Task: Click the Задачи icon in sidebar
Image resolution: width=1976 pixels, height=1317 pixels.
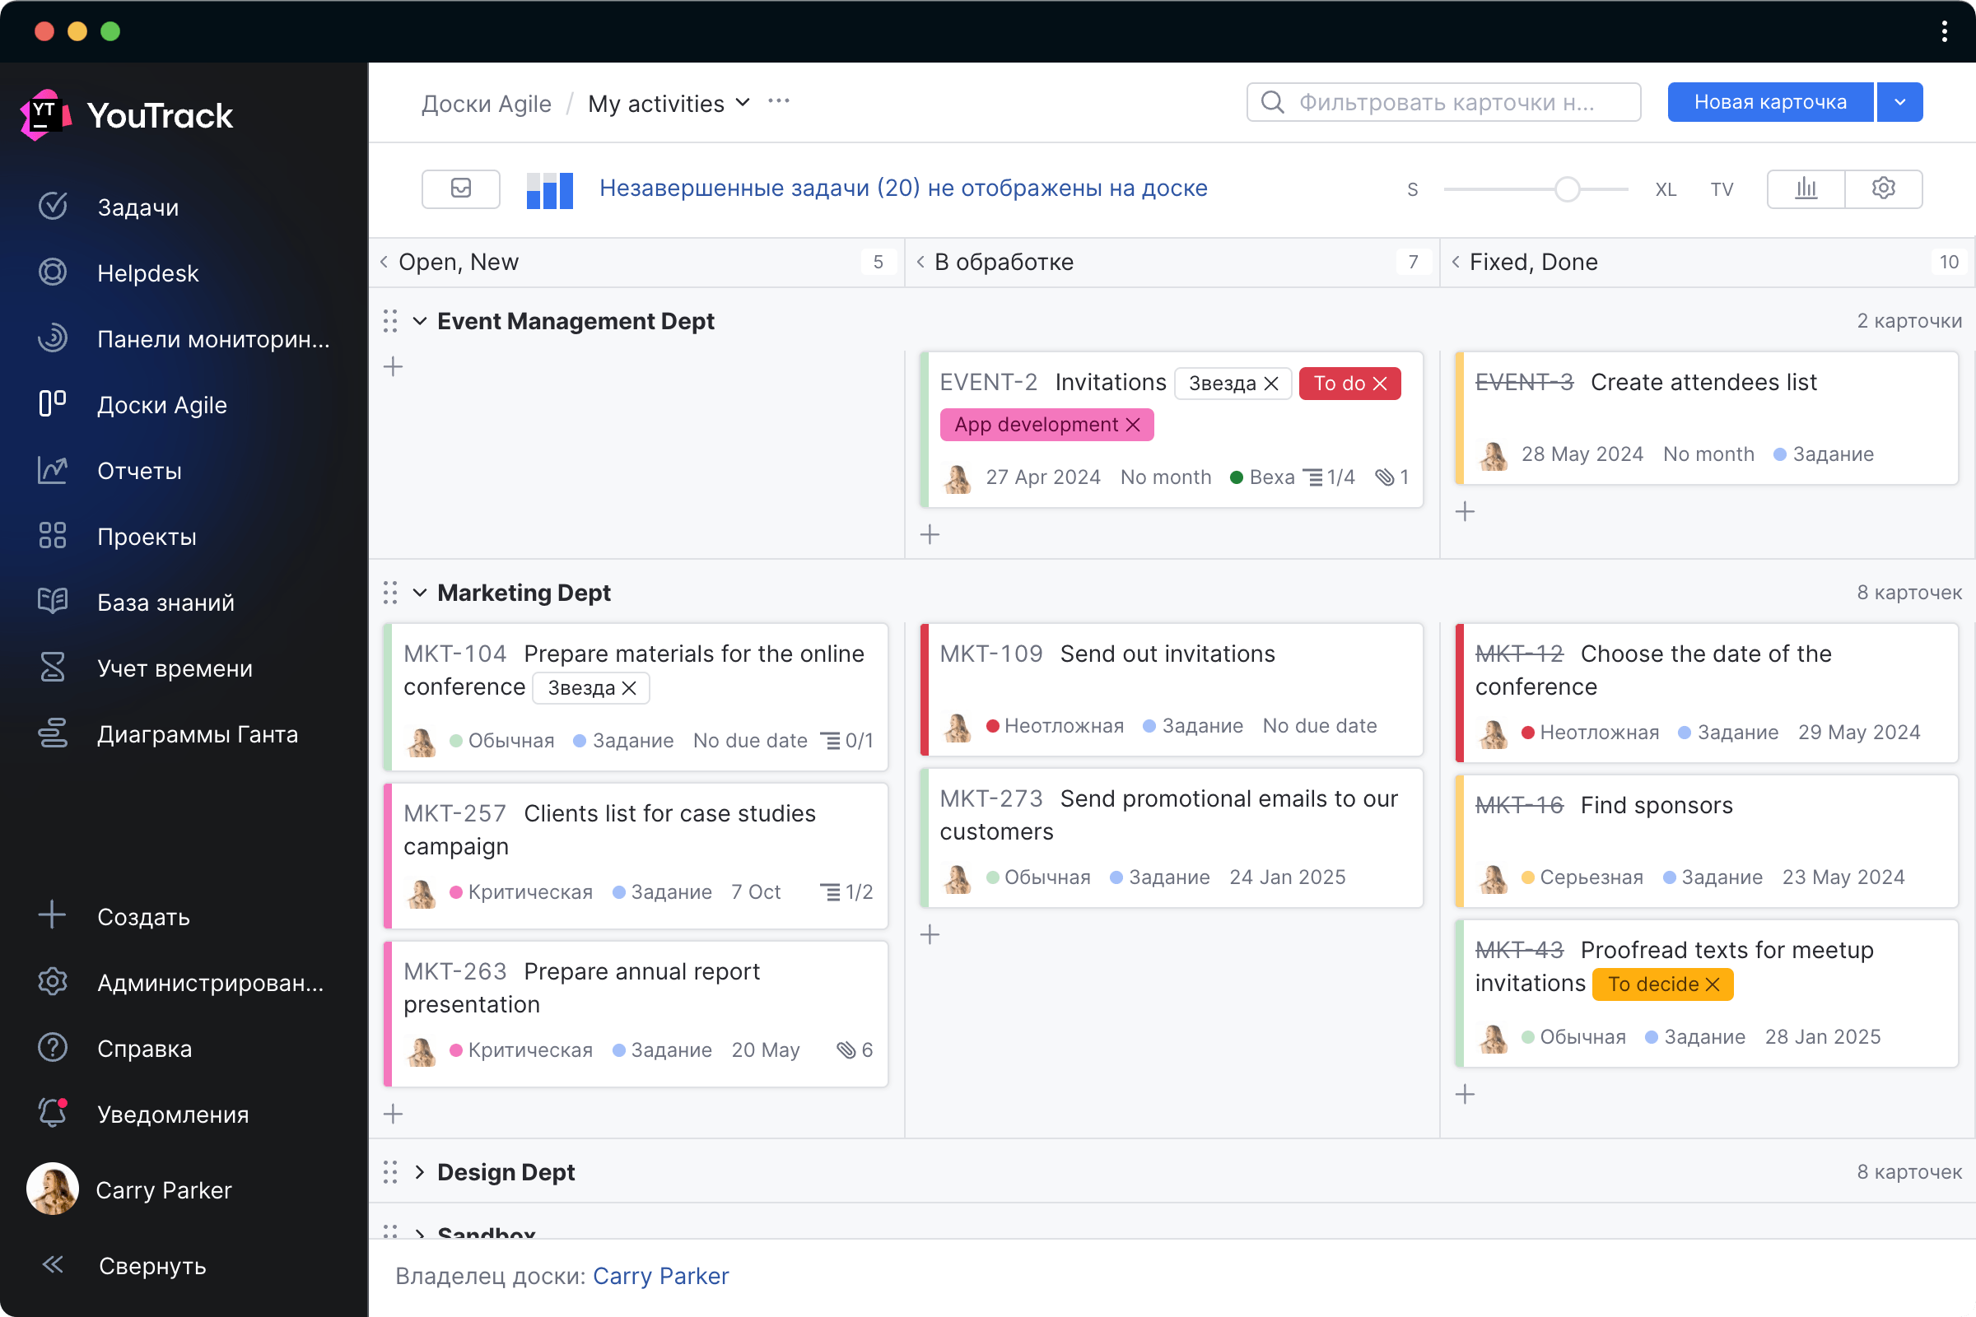Action: tap(53, 206)
